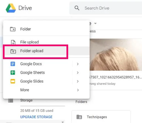Click the file name ending 954528957_16

click(x=116, y=77)
